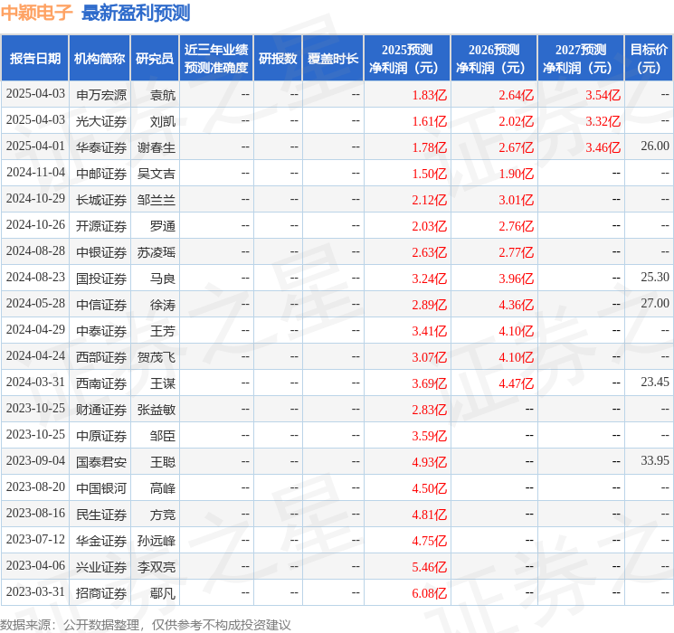Select the 中国银河 institution cell

click(101, 488)
